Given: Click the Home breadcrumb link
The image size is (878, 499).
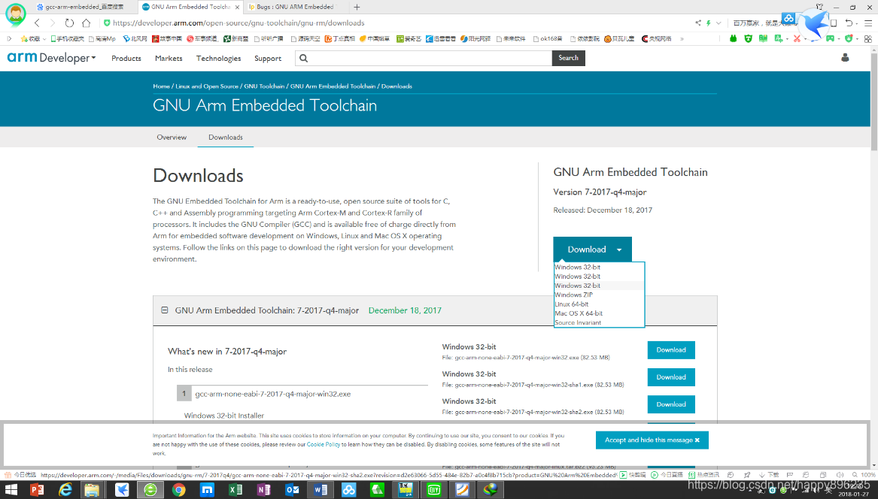Looking at the screenshot, I should click(x=161, y=86).
